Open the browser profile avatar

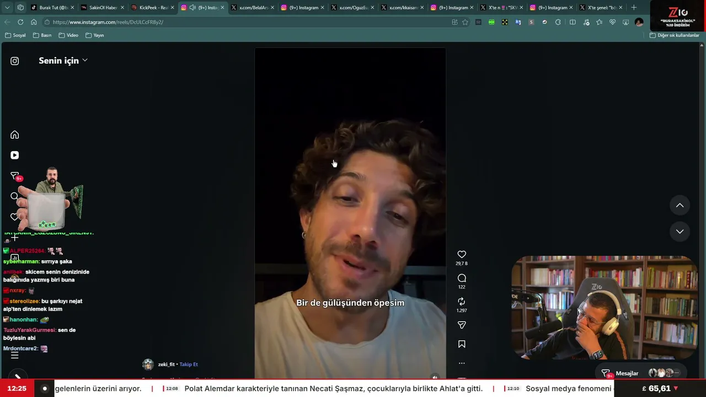pyautogui.click(x=639, y=22)
